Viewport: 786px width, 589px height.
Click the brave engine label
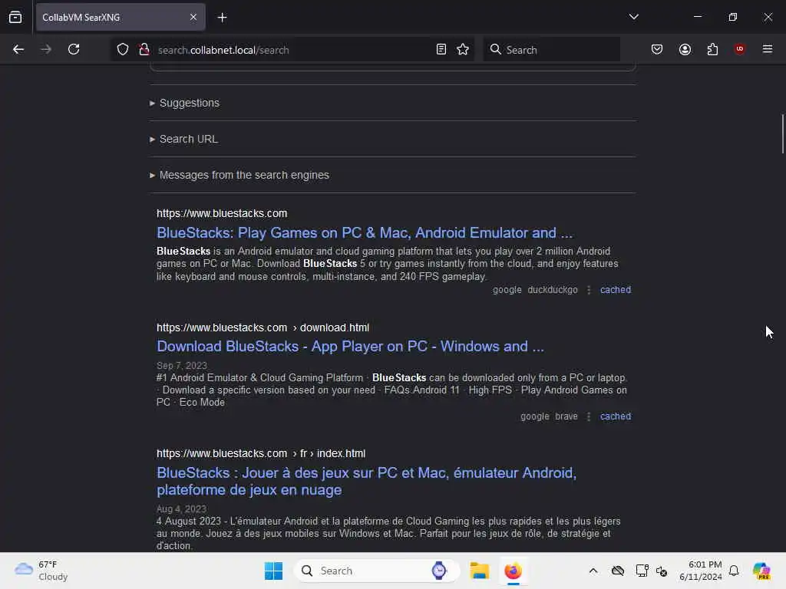coord(566,416)
